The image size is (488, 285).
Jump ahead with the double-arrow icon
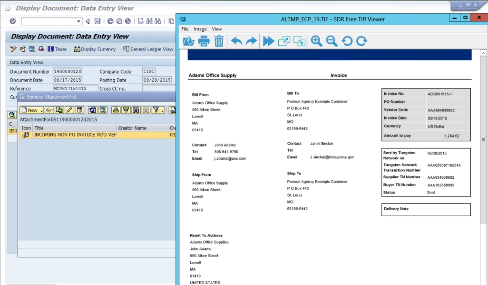tap(269, 41)
